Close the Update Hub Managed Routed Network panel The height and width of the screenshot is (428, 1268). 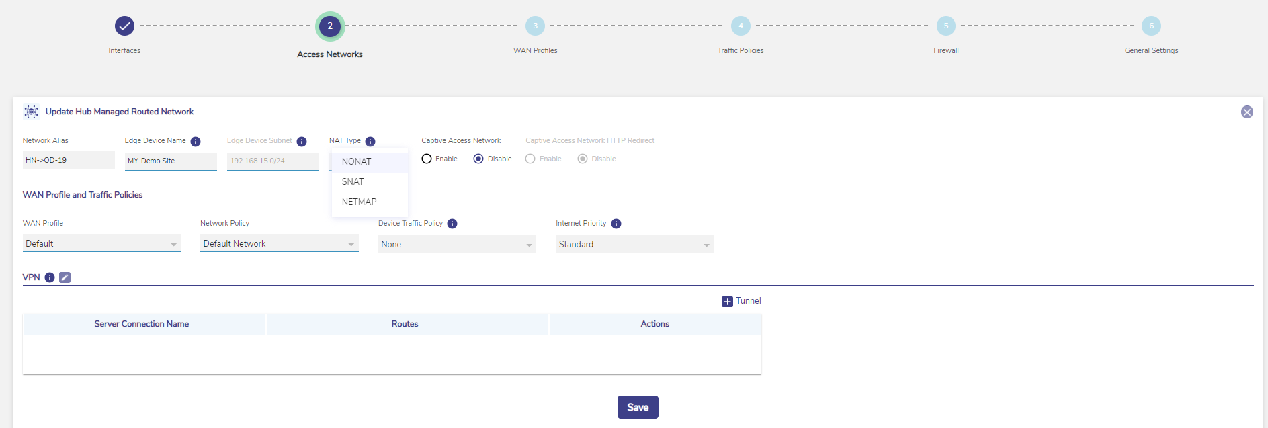1246,112
